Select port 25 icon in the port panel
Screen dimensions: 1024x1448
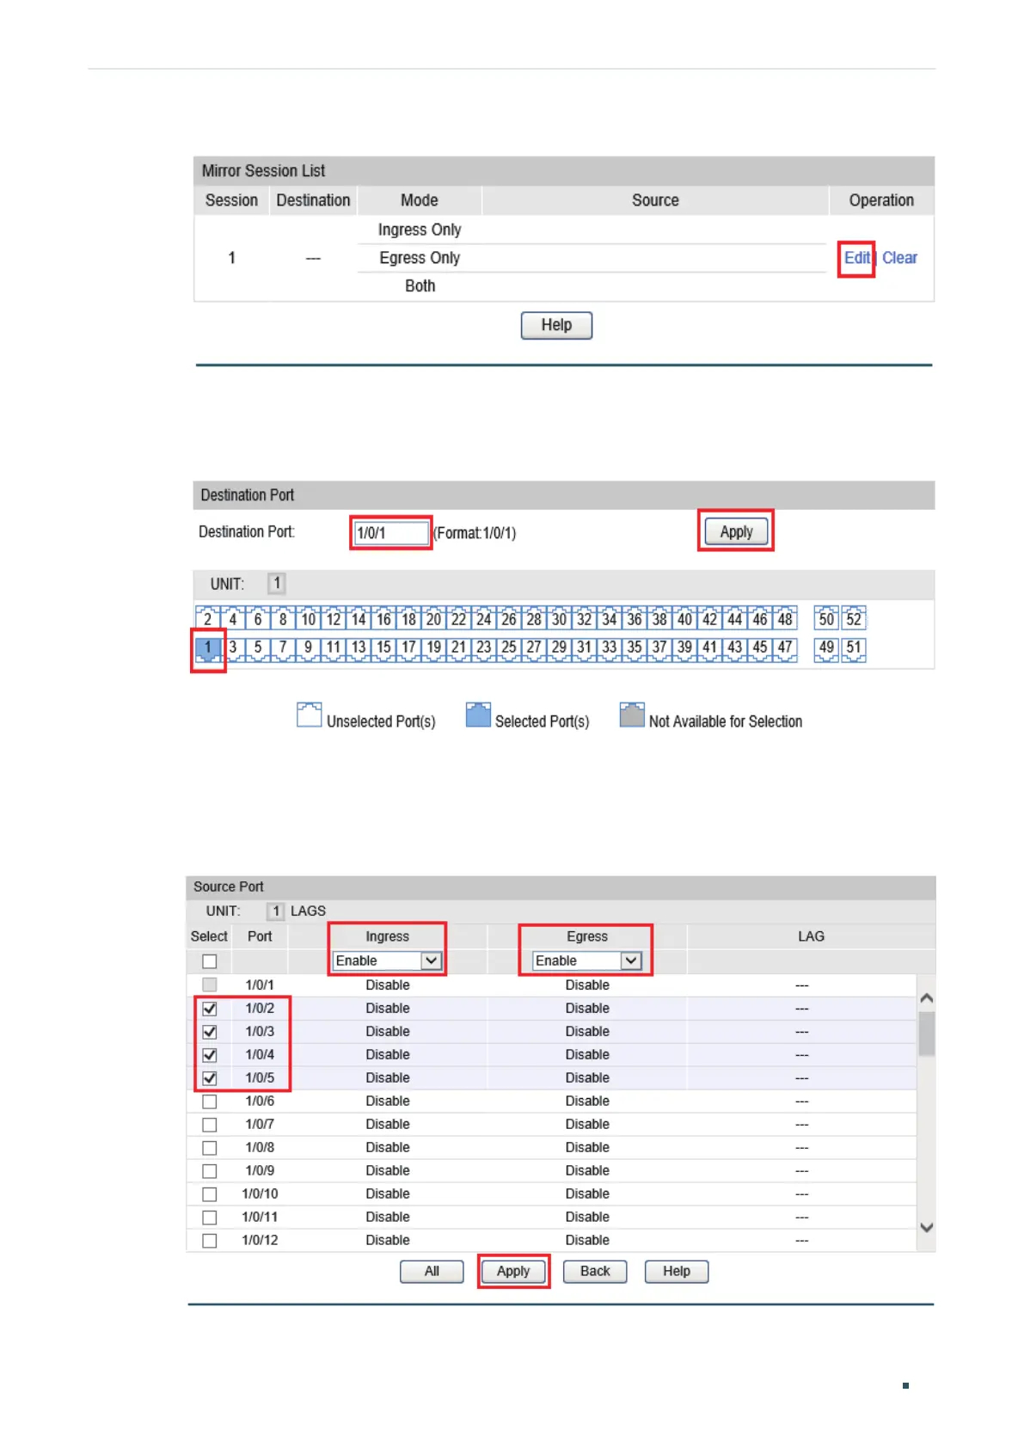(509, 649)
